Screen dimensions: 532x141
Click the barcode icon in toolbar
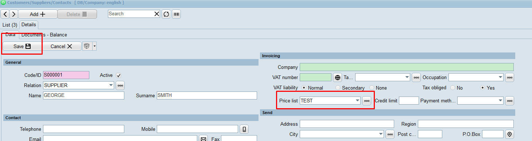pos(176,14)
